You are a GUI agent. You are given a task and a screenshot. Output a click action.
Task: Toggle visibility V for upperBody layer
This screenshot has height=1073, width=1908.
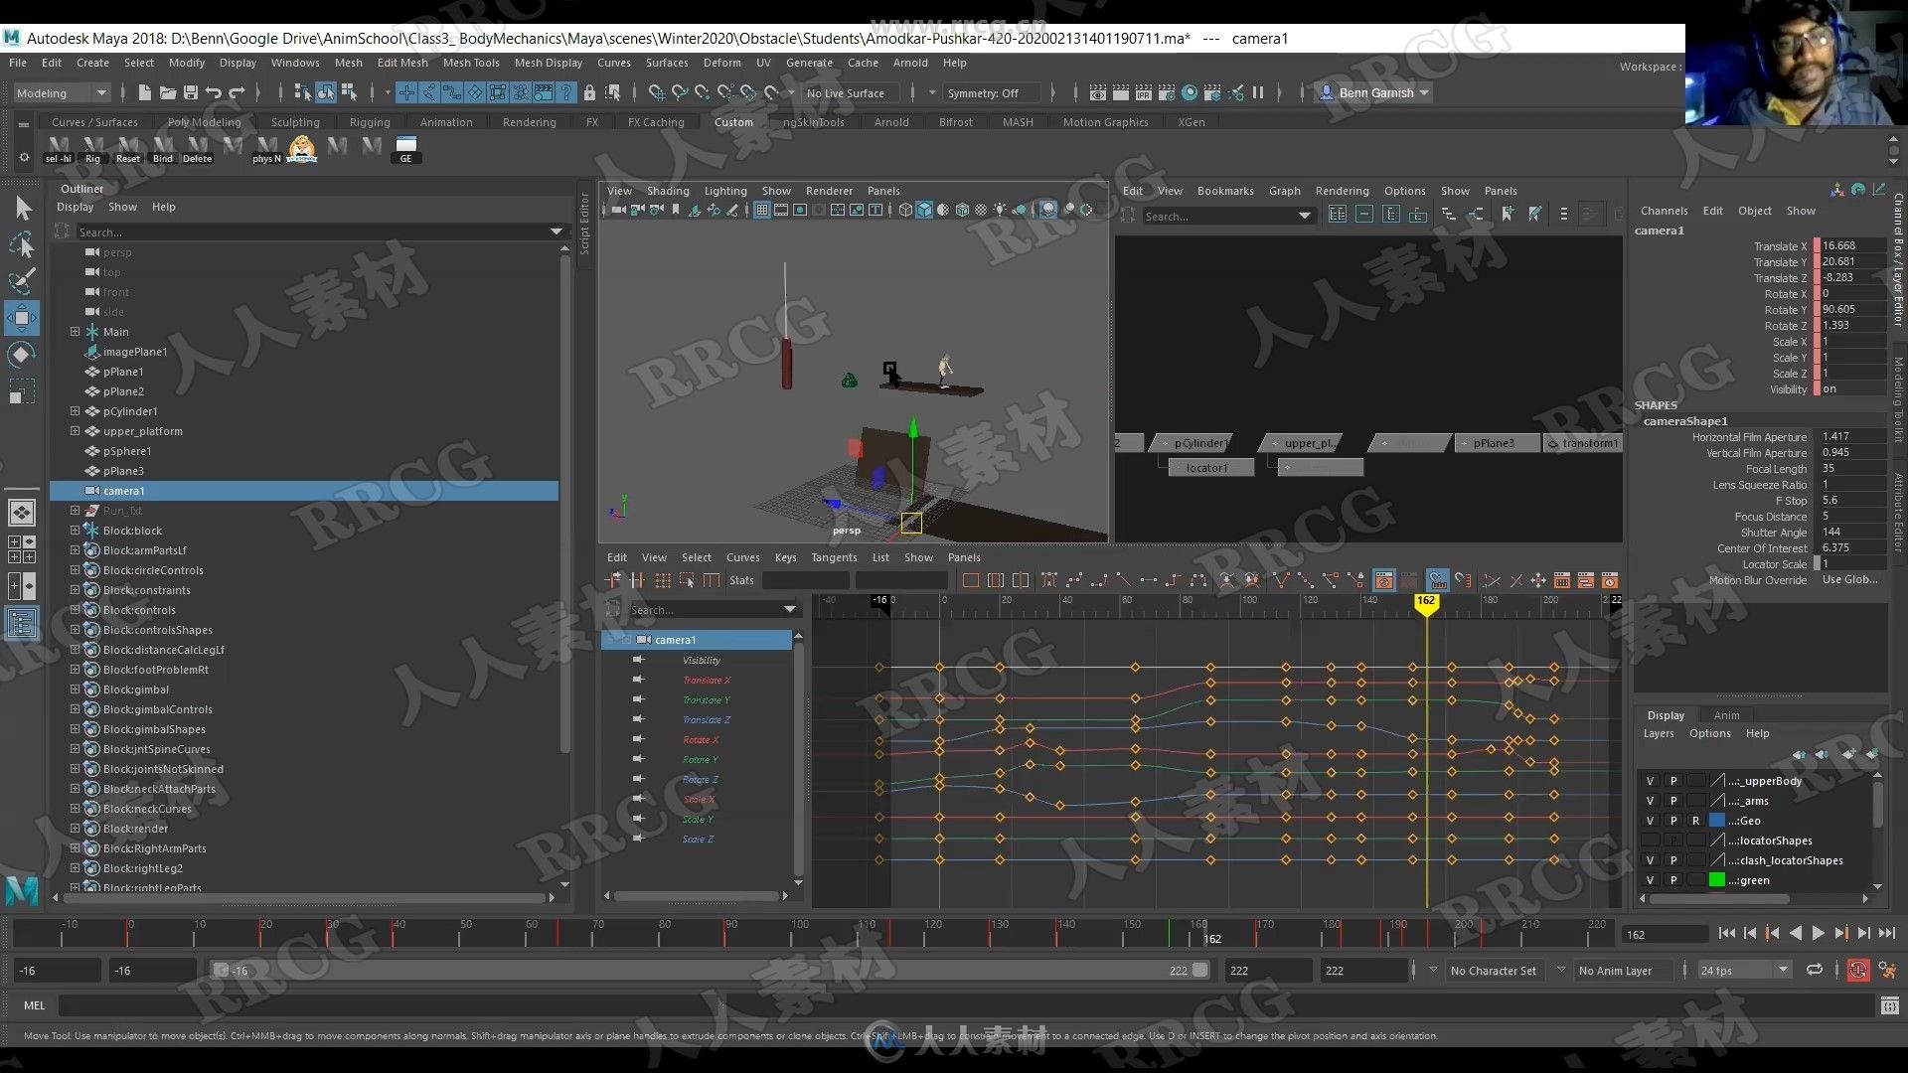(x=1650, y=780)
